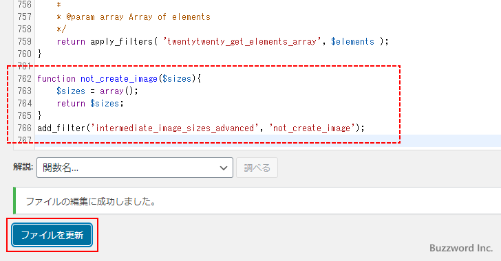
Task: Click the empty highlighted line 767
Action: (268, 140)
